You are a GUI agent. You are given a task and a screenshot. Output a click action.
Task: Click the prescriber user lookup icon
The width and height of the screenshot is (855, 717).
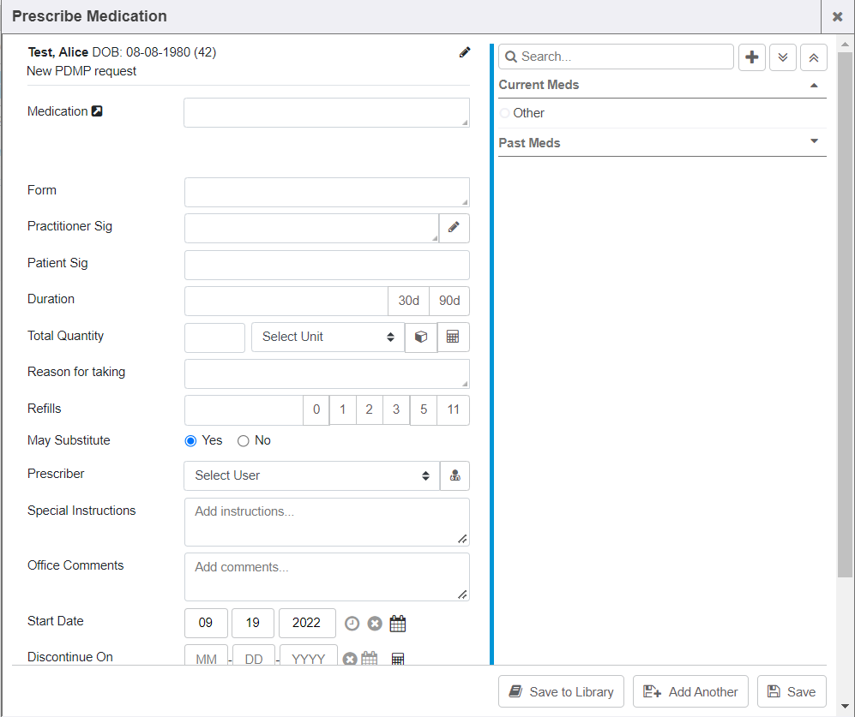[x=455, y=475]
